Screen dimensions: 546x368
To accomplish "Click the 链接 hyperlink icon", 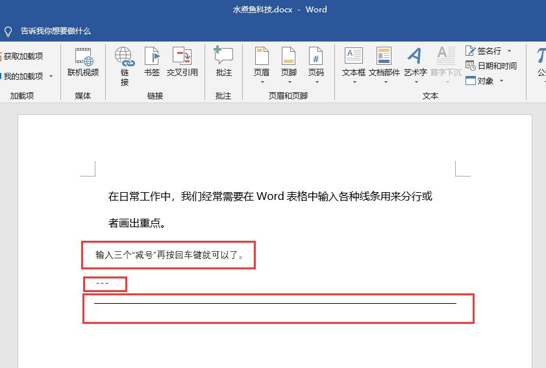I will 125,56.
